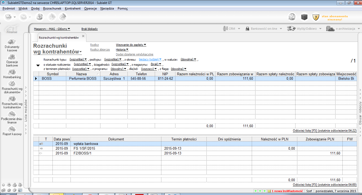Click the Dodaj działanie windykacyjne link
362x195 pixels.
(x=135, y=54)
